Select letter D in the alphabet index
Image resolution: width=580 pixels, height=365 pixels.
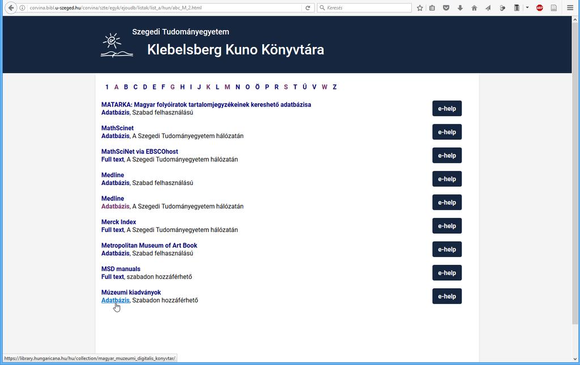[145, 87]
